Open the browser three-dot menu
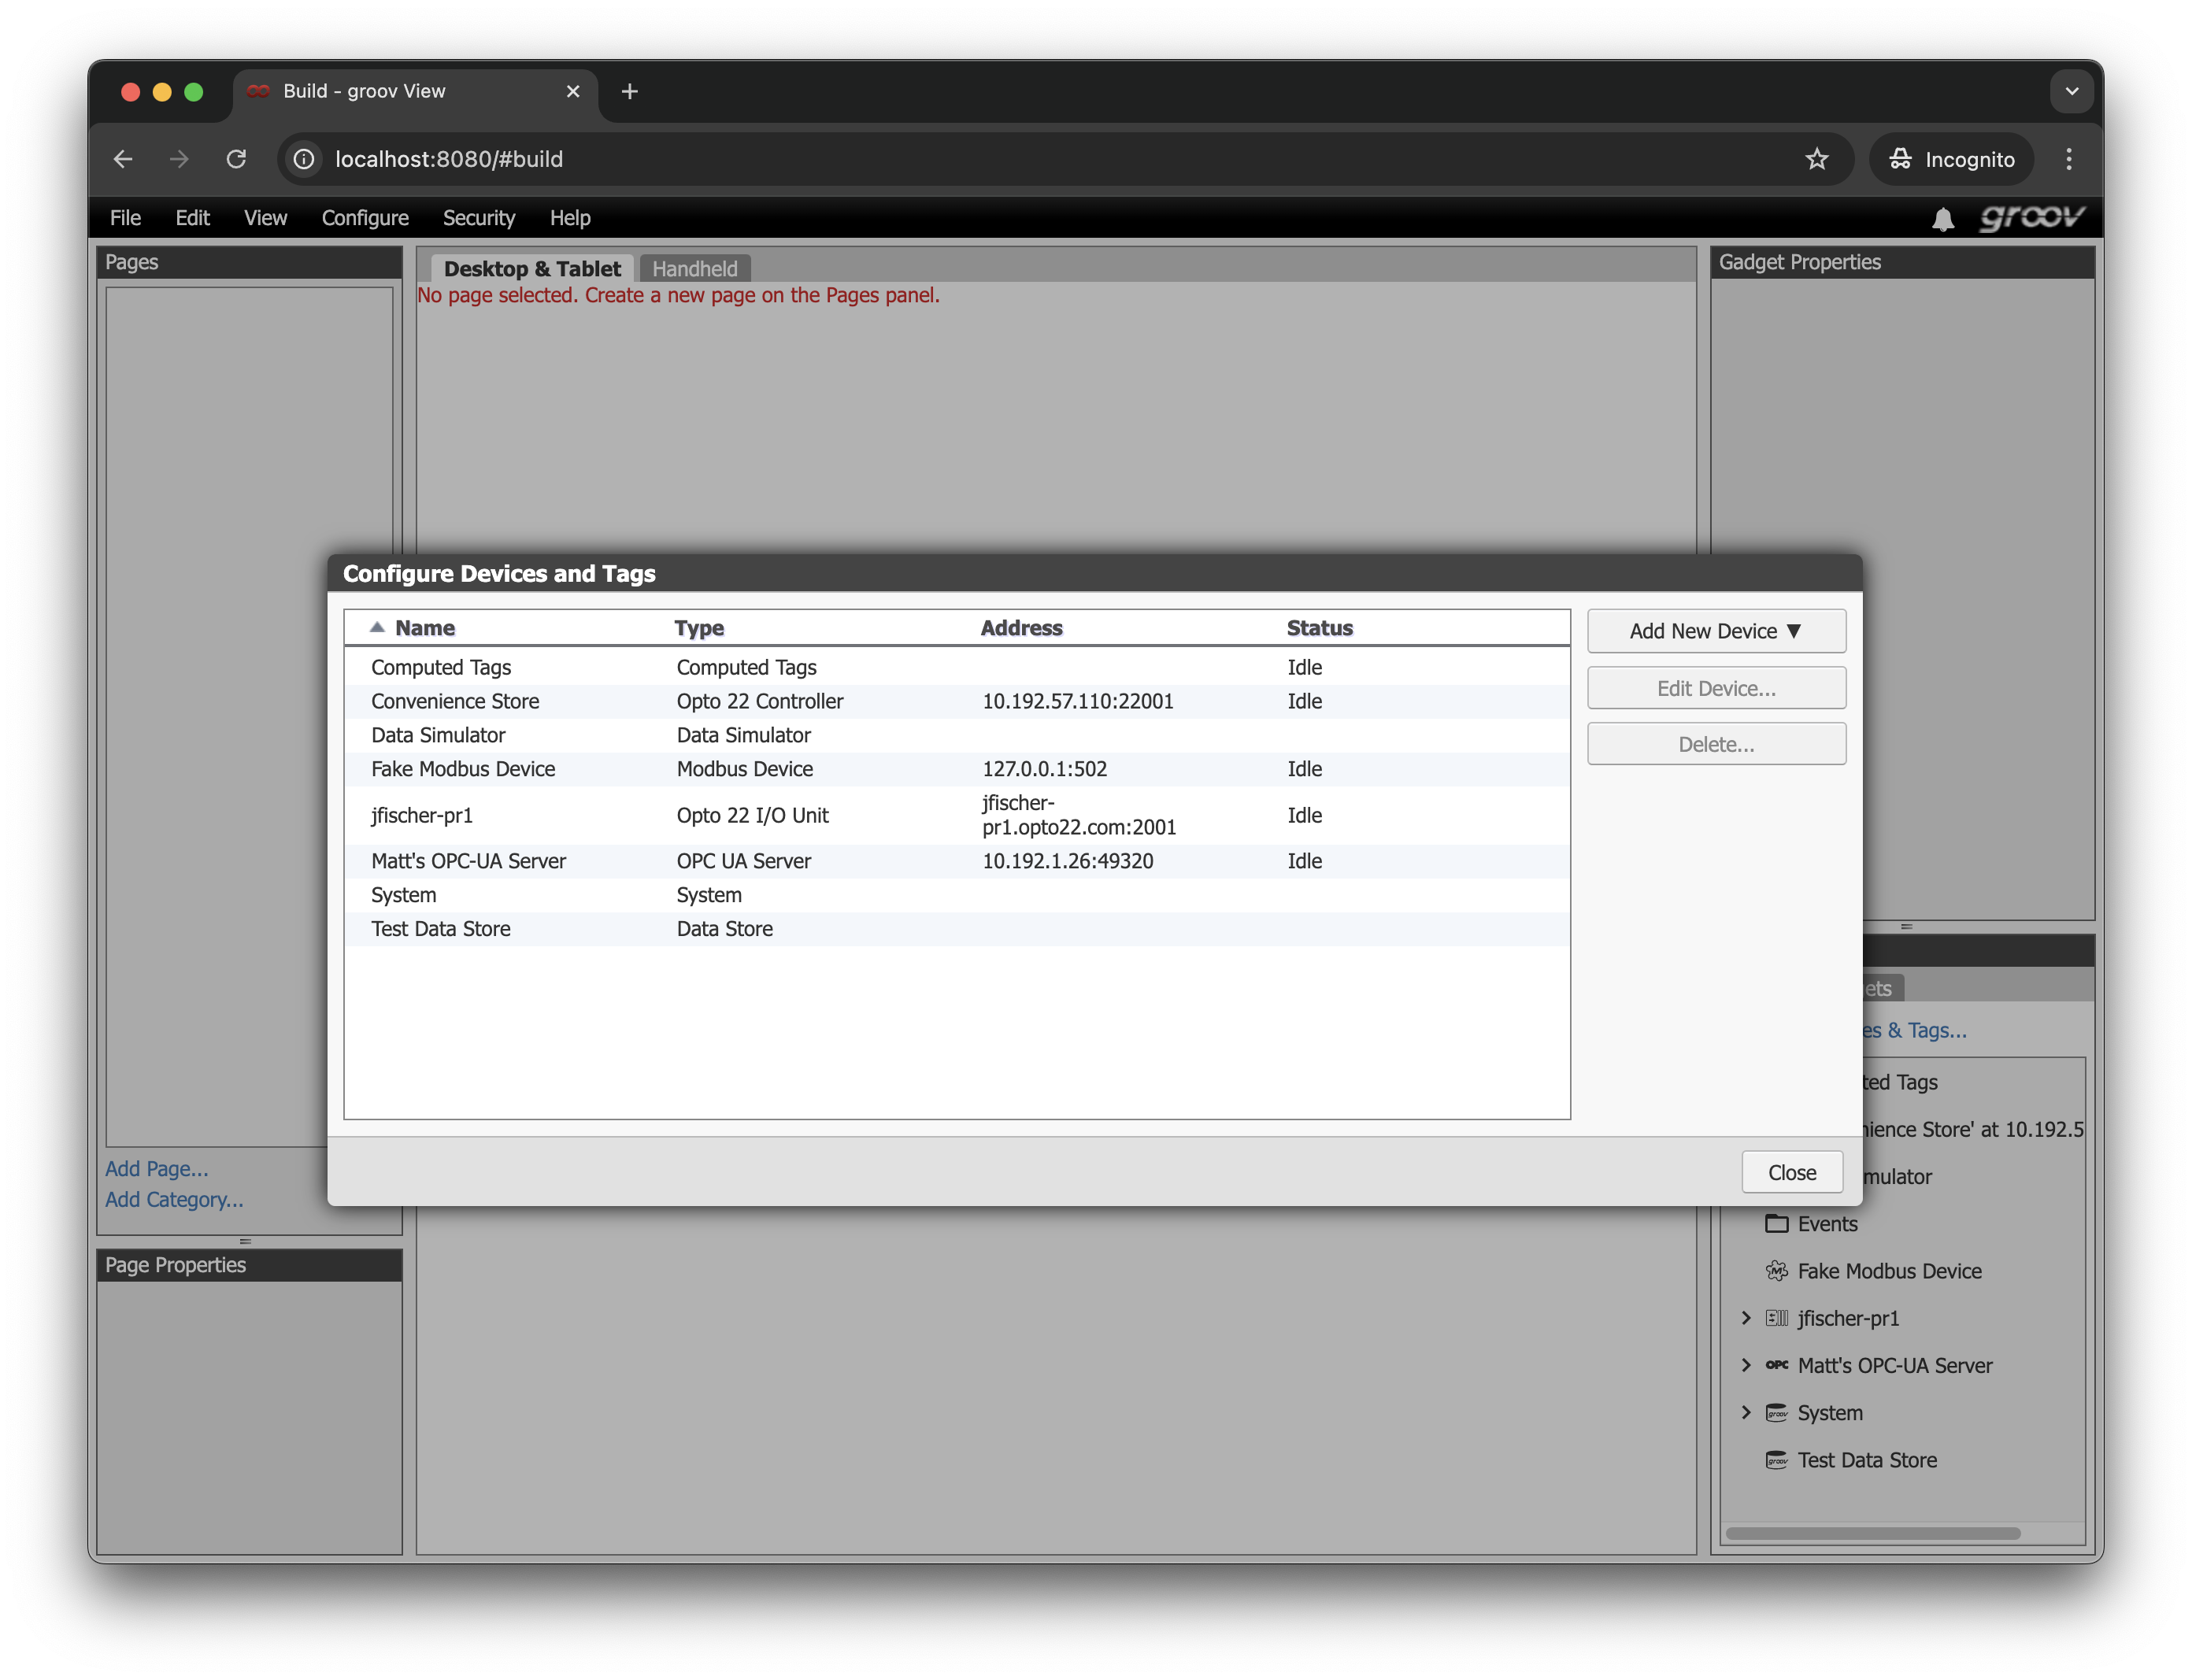 pos(2068,159)
